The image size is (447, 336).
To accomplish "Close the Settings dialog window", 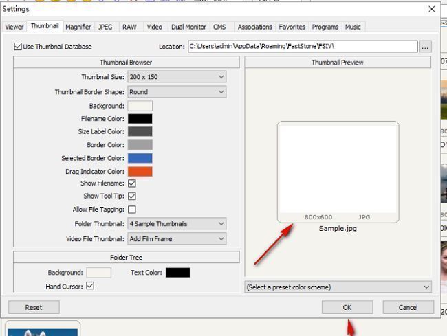I will [431, 9].
